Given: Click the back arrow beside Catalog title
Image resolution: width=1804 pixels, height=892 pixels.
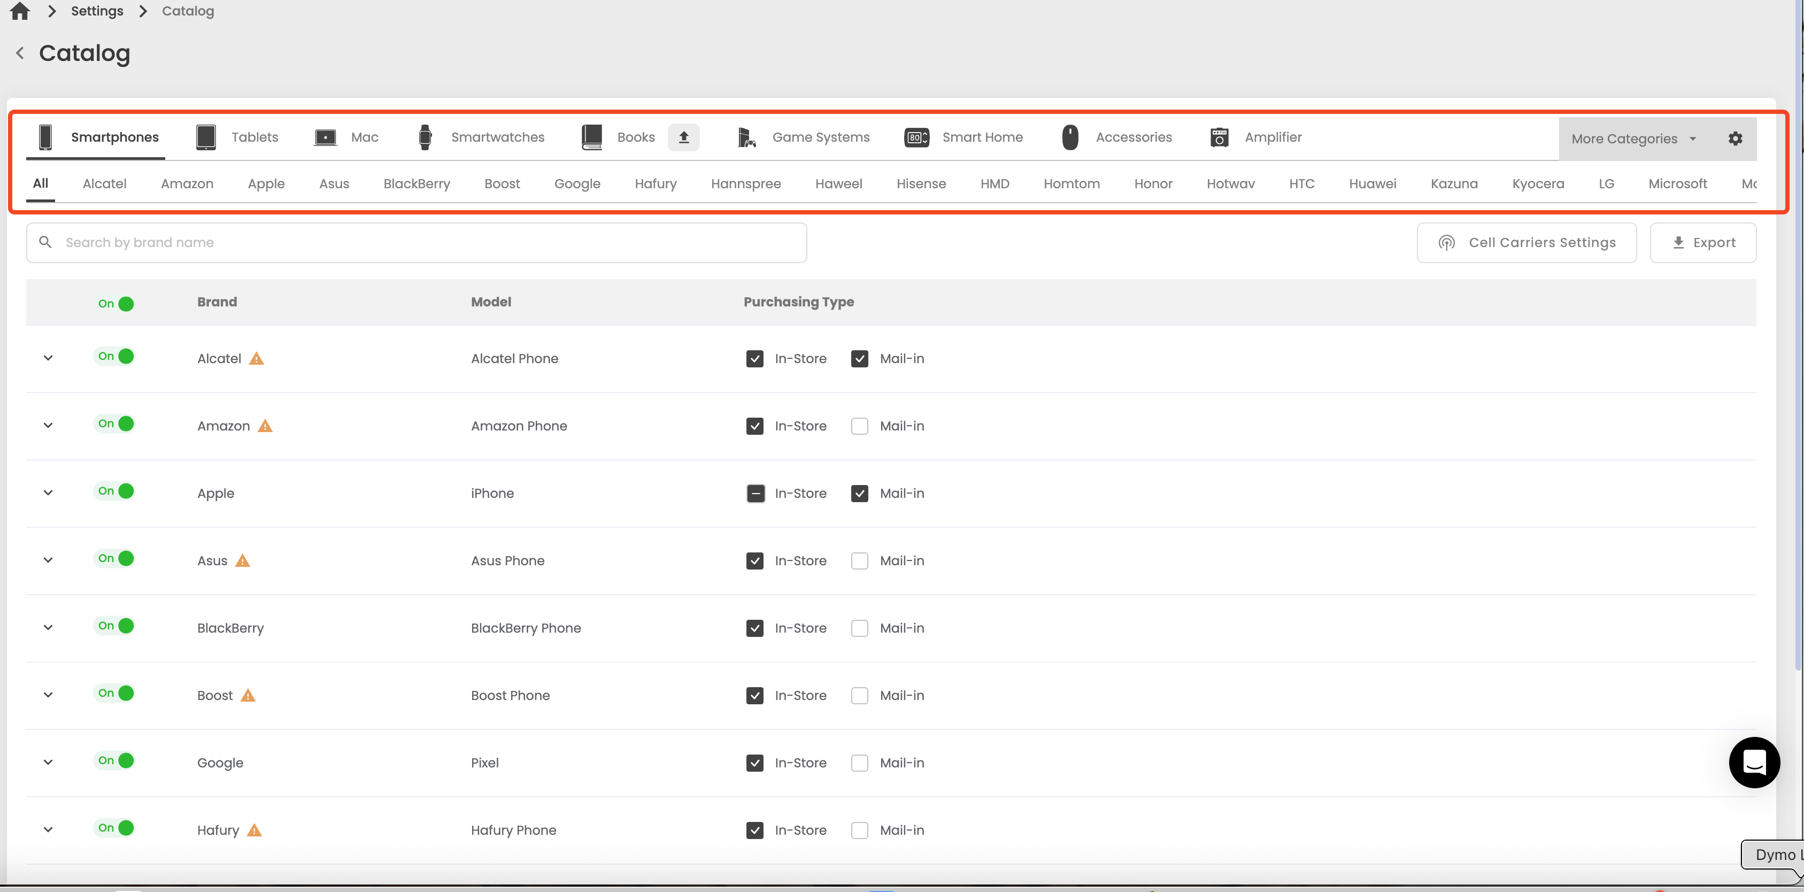Looking at the screenshot, I should (20, 53).
